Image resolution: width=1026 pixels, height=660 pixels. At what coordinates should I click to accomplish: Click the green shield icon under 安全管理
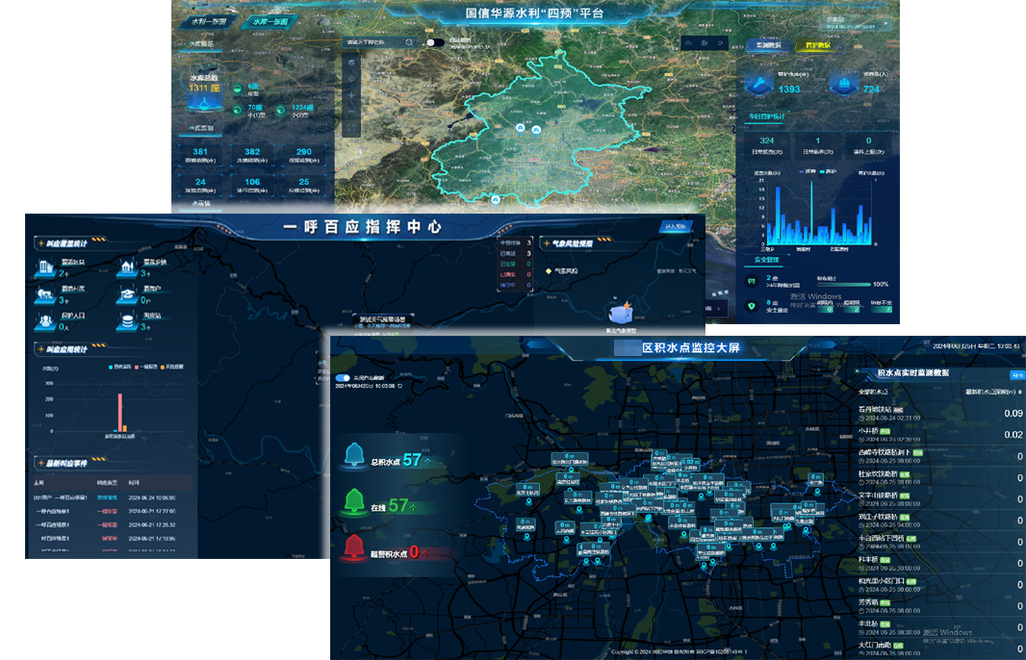point(751,306)
